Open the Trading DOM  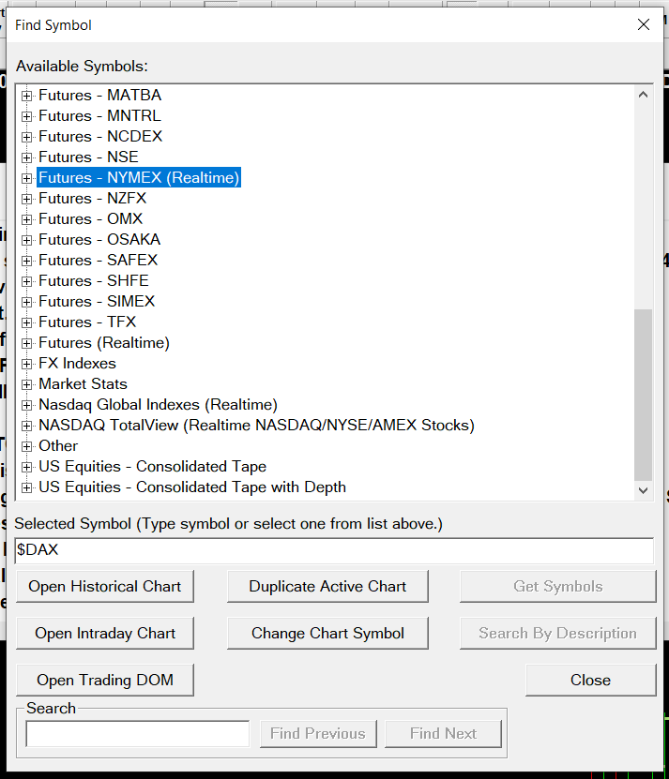105,681
